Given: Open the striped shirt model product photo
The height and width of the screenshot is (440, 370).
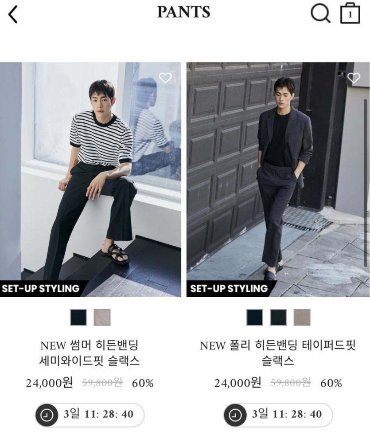Looking at the screenshot, I should tap(90, 179).
